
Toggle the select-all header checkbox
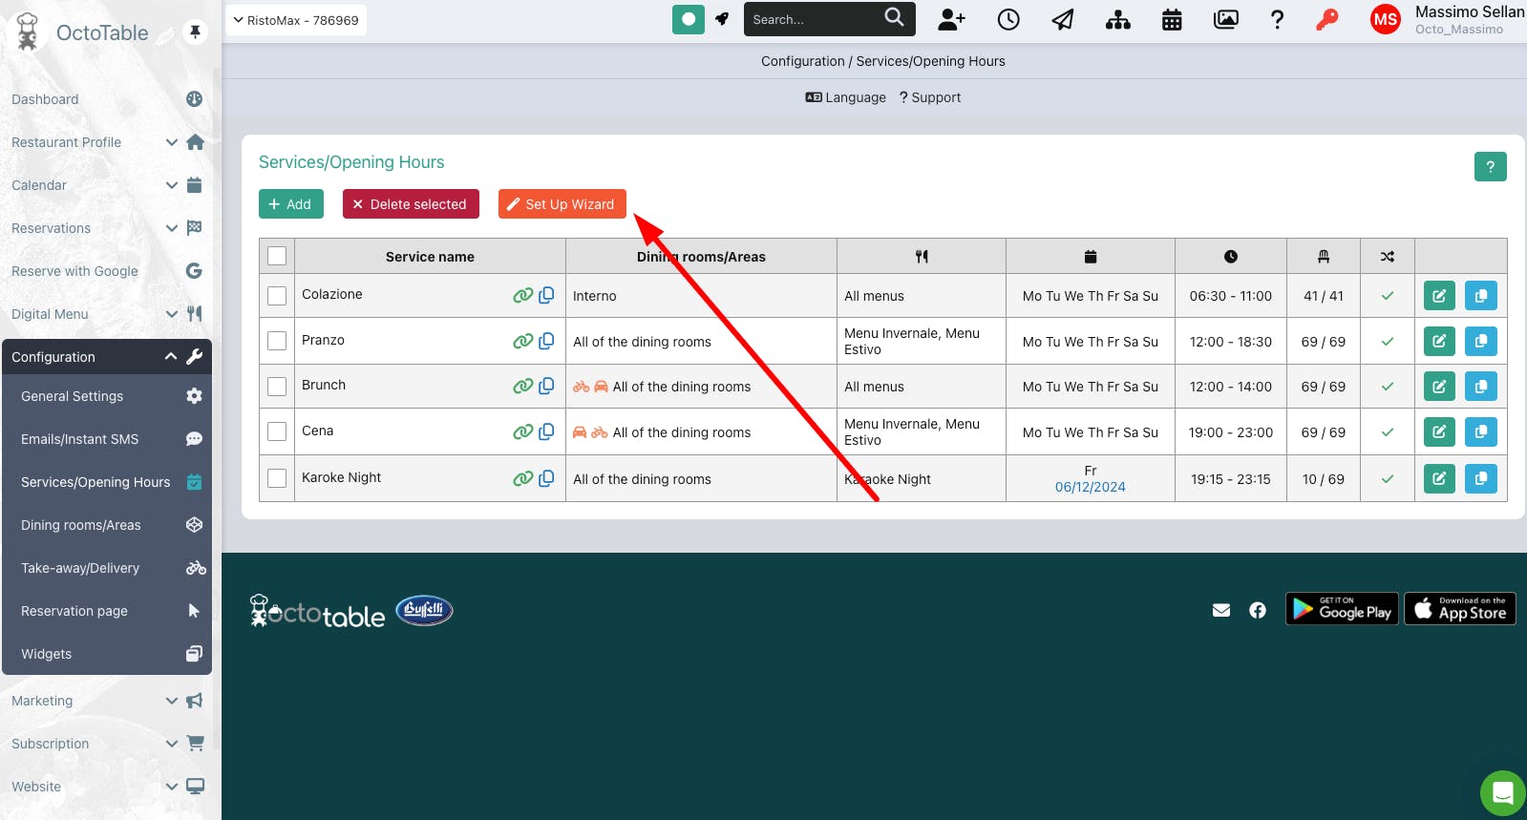(x=277, y=256)
